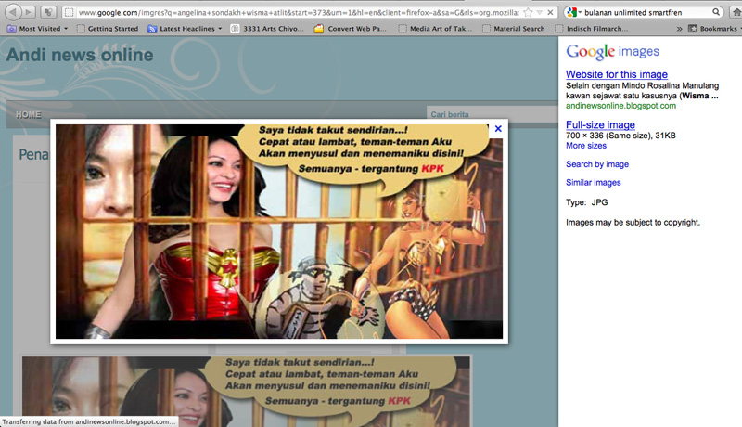Image resolution: width=742 pixels, height=427 pixels.
Task: Go forward with the browser forward arrow
Action: (29, 12)
